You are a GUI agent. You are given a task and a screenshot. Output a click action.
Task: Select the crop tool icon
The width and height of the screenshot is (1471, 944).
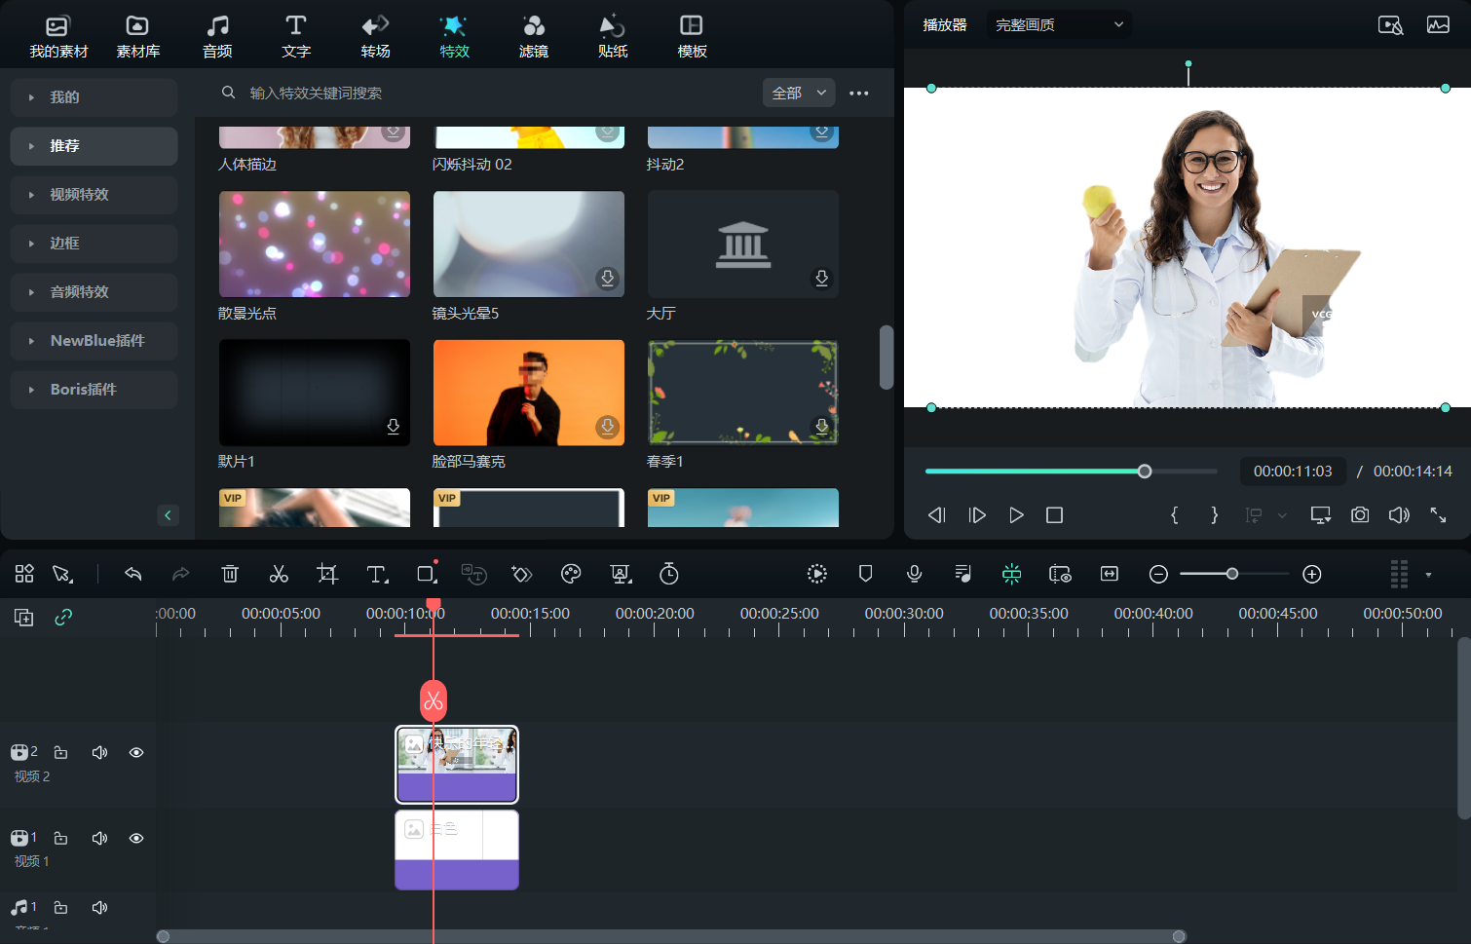(x=327, y=575)
